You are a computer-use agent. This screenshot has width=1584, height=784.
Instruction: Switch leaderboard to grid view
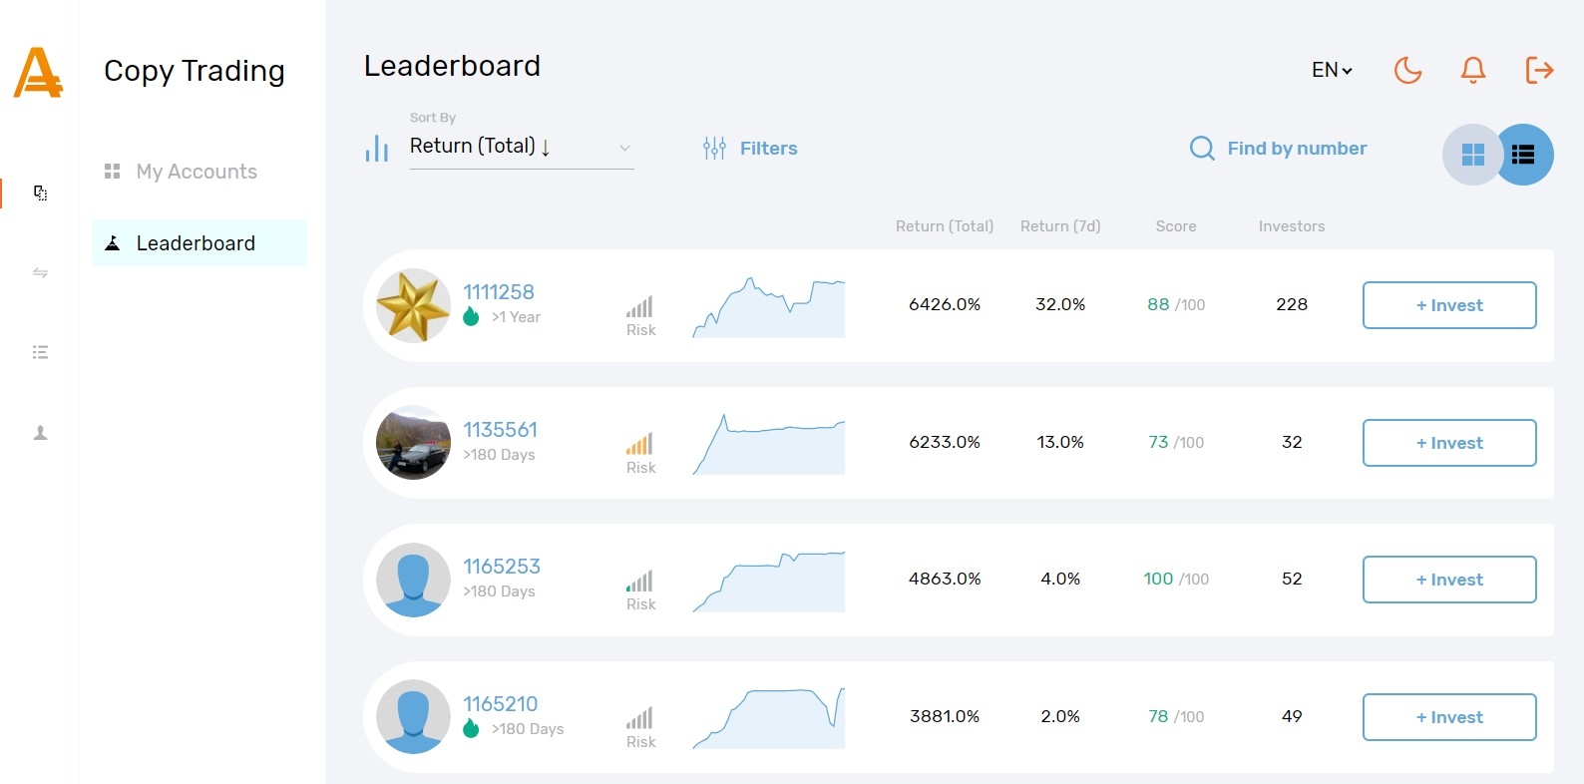coord(1472,155)
